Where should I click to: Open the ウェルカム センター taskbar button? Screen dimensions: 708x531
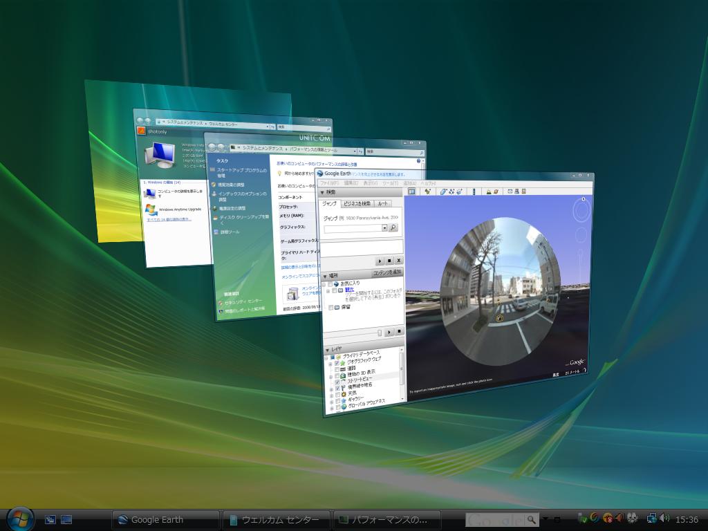coord(277,520)
